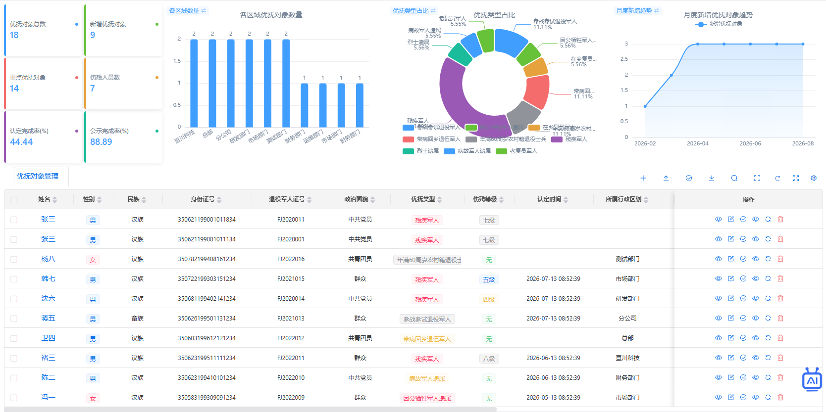Sort by 民族 column arrows

click(144, 200)
